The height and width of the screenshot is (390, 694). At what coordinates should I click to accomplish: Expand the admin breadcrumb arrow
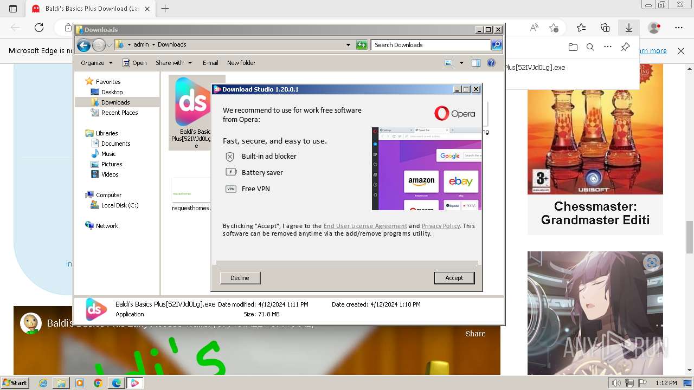coord(153,45)
